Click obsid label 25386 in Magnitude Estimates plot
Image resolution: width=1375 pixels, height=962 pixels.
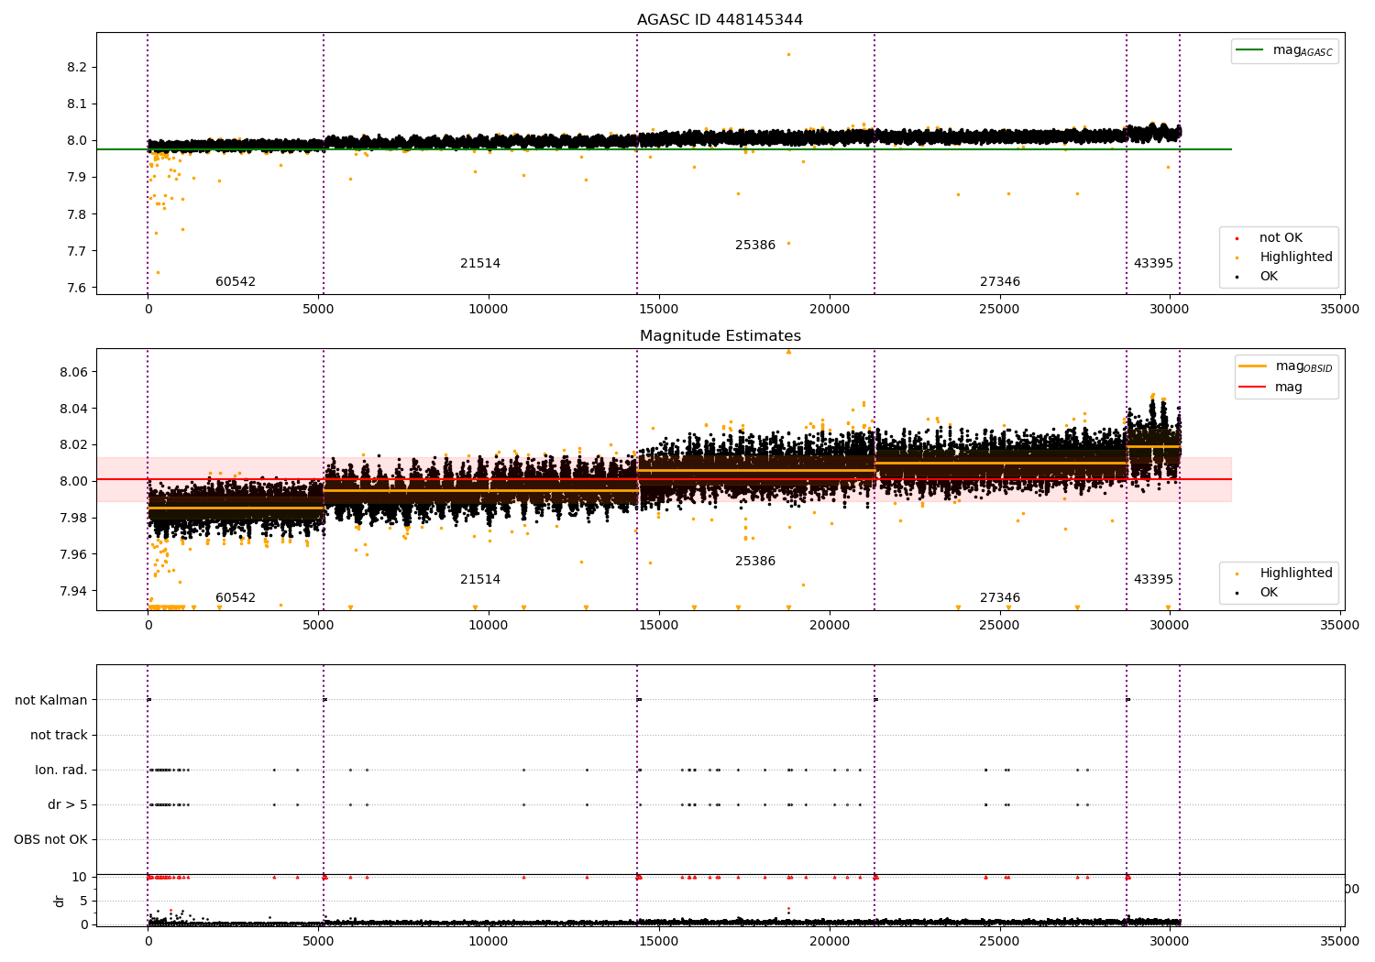click(x=755, y=562)
